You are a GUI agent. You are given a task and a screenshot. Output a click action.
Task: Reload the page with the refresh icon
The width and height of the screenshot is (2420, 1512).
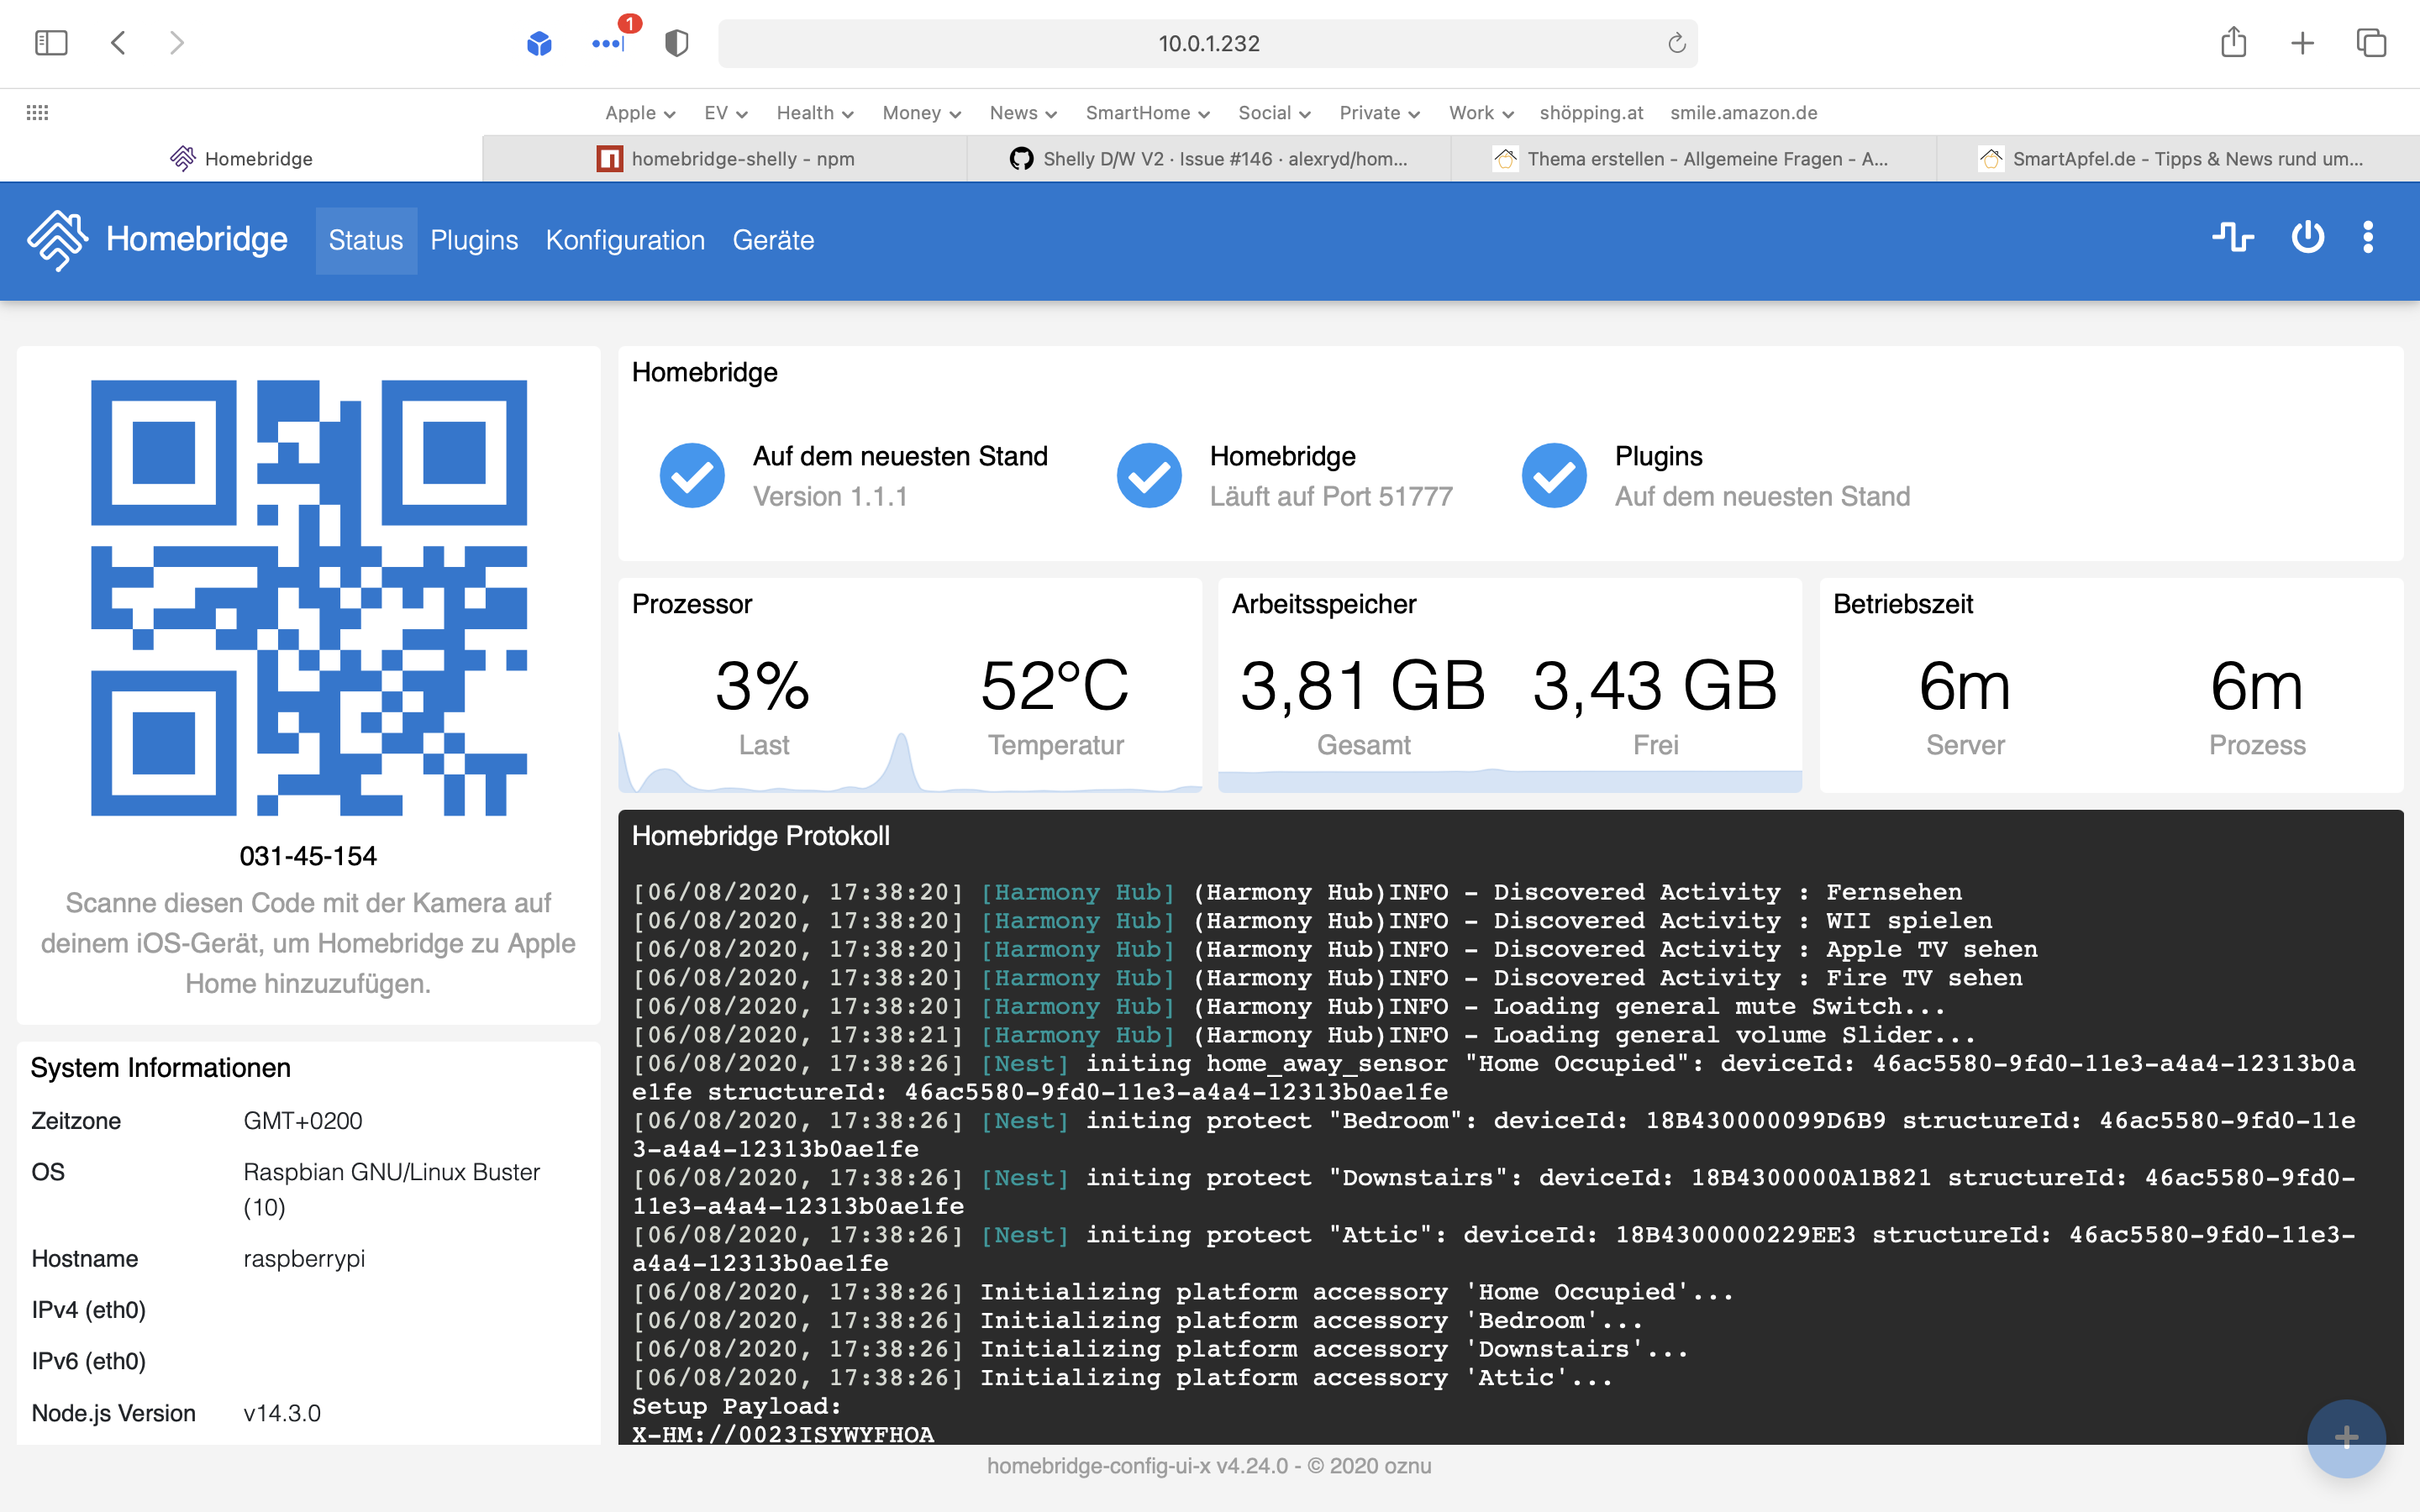pyautogui.click(x=1676, y=43)
